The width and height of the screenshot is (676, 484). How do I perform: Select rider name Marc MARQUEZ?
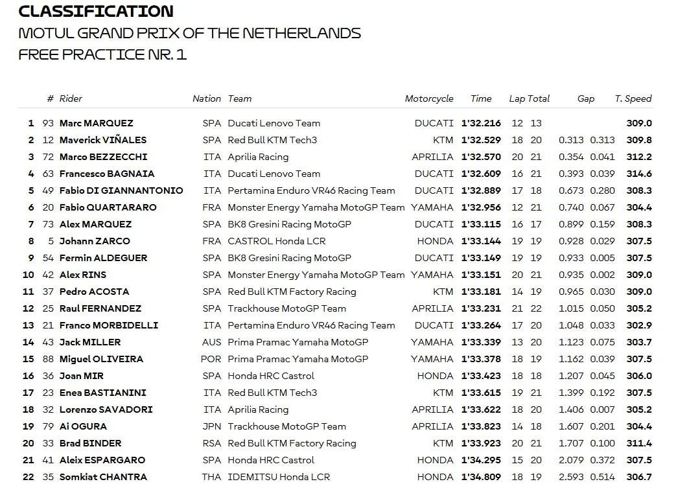tap(96, 123)
